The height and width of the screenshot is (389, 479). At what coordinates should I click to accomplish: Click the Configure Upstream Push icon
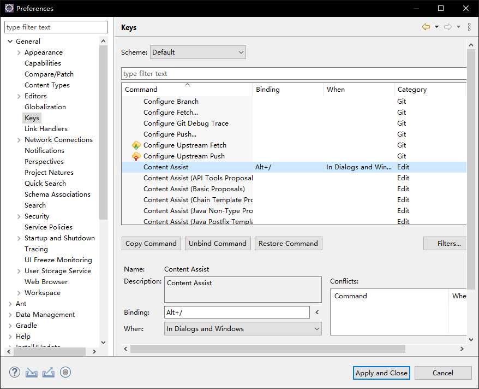136,156
